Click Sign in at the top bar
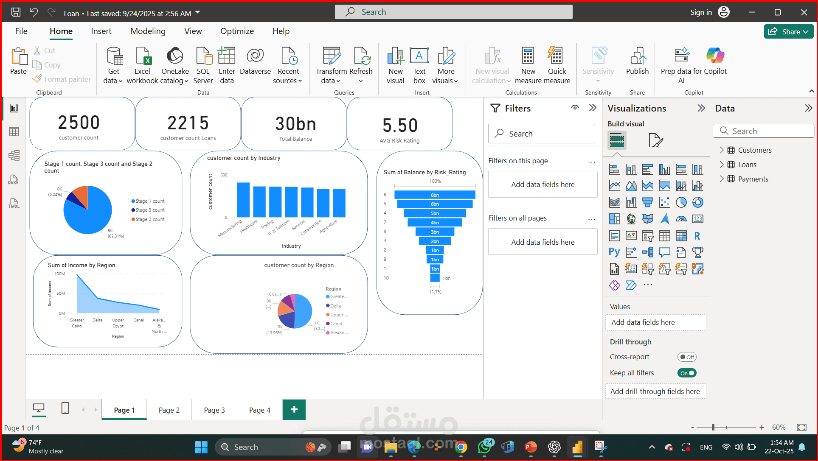The width and height of the screenshot is (818, 461). 701,12
